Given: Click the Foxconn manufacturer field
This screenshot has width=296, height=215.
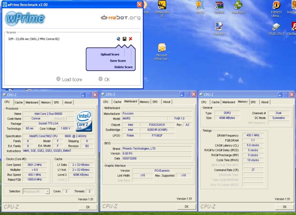Looking at the screenshot, I should (x=157, y=113).
